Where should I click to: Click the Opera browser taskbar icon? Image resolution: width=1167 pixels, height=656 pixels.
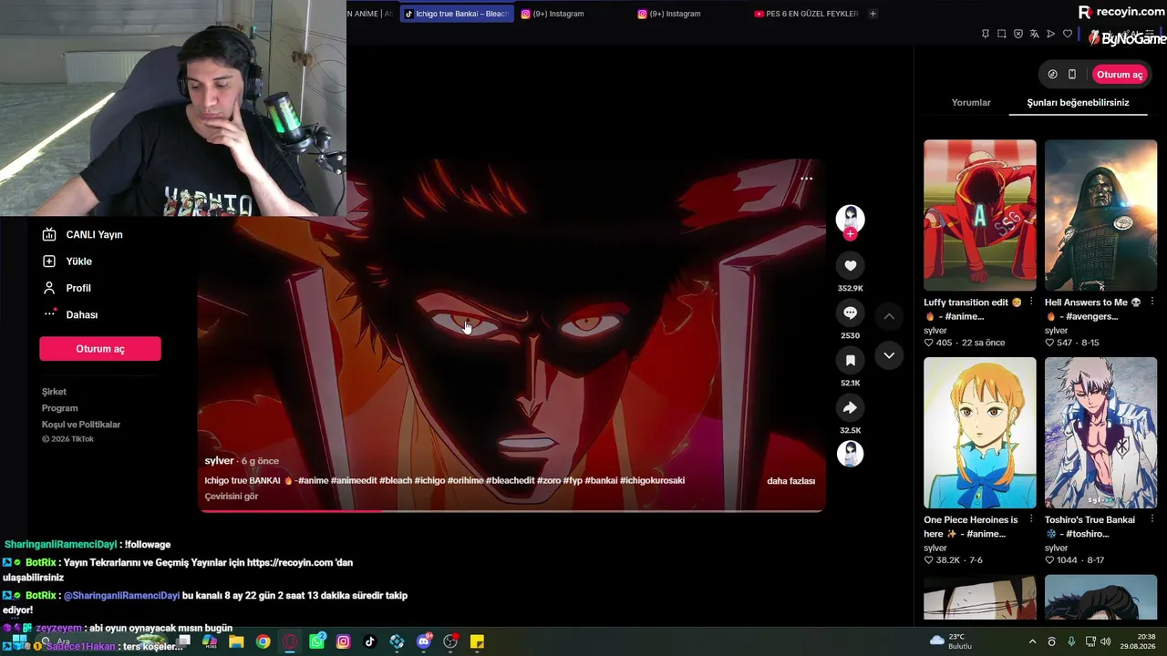pyautogui.click(x=290, y=641)
